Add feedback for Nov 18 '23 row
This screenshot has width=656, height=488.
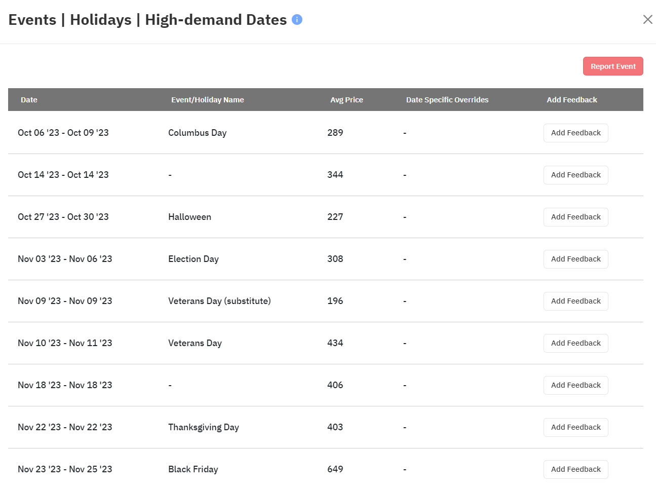coord(576,385)
